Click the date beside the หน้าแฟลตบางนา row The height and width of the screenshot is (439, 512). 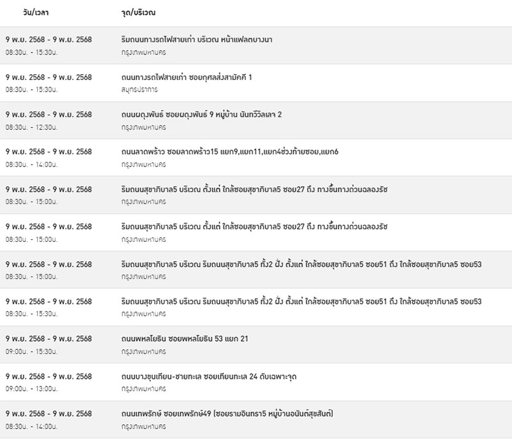[x=49, y=40]
